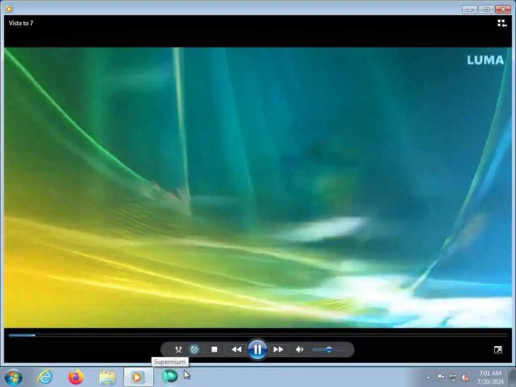This screenshot has height=387, width=516.
Task: Click the 'Vista to 7' title text
Action: pyautogui.click(x=21, y=23)
